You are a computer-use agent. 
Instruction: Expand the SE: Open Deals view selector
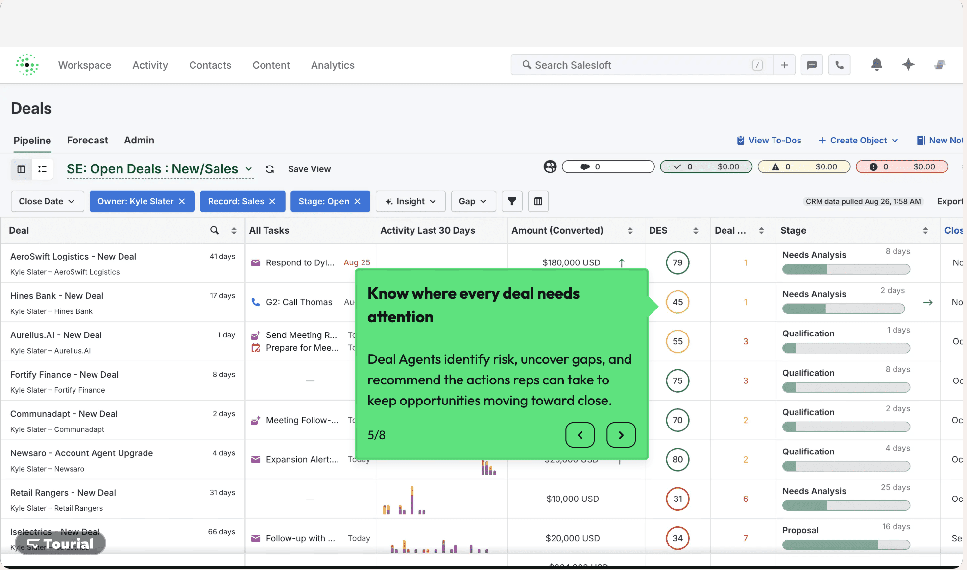(x=249, y=169)
